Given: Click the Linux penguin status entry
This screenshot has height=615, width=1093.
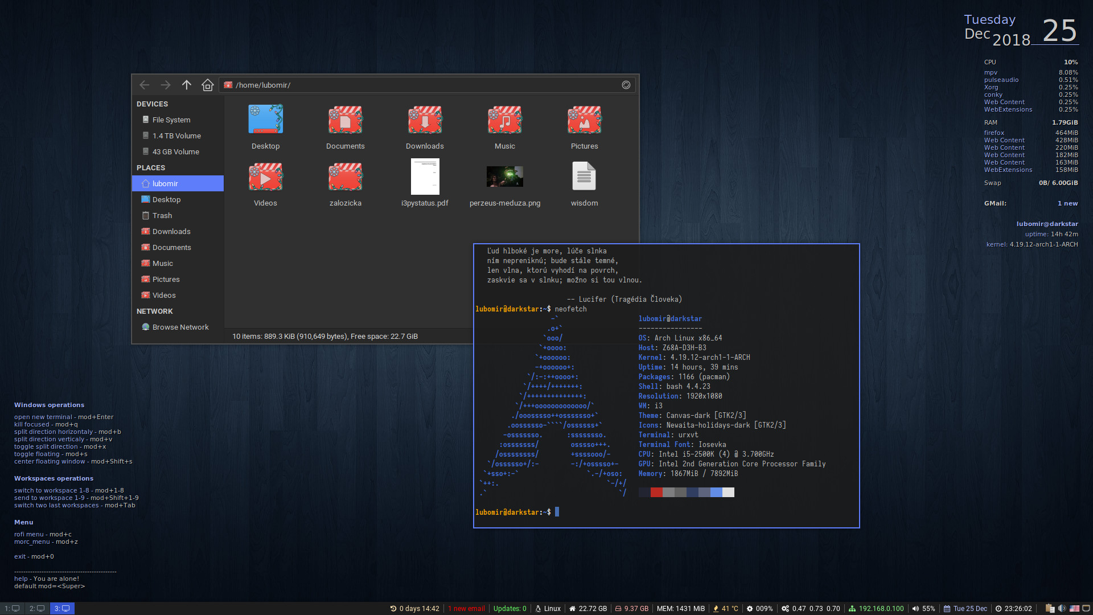Looking at the screenshot, I should (x=548, y=608).
